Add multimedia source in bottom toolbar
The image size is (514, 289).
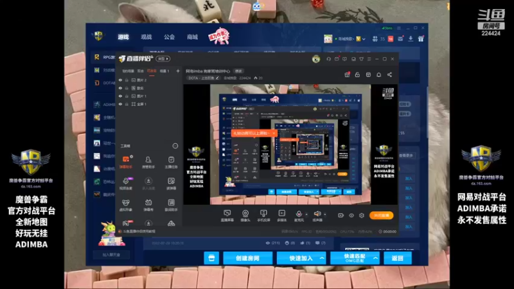[x=281, y=216]
